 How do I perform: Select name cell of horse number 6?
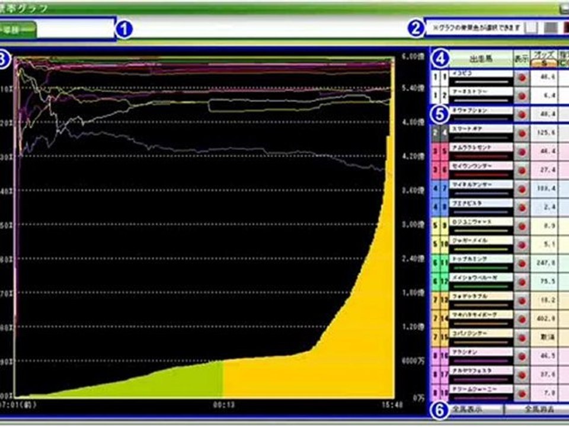481,171
